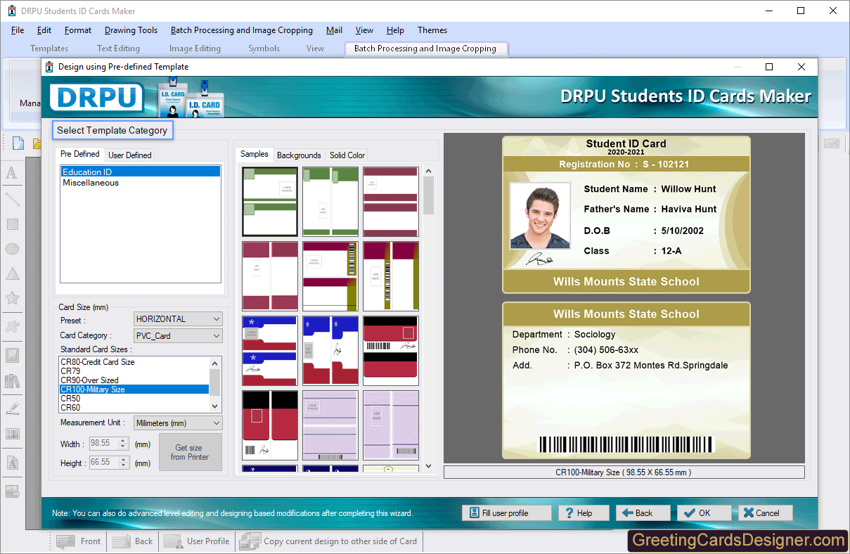The width and height of the screenshot is (850, 554).
Task: Choose the blue star-flag card template thumbnail
Action: [269, 350]
